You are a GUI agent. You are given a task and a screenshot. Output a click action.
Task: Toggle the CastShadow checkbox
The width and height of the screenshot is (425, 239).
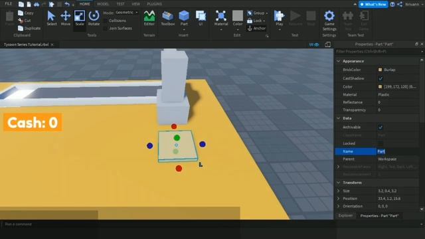pyautogui.click(x=381, y=78)
